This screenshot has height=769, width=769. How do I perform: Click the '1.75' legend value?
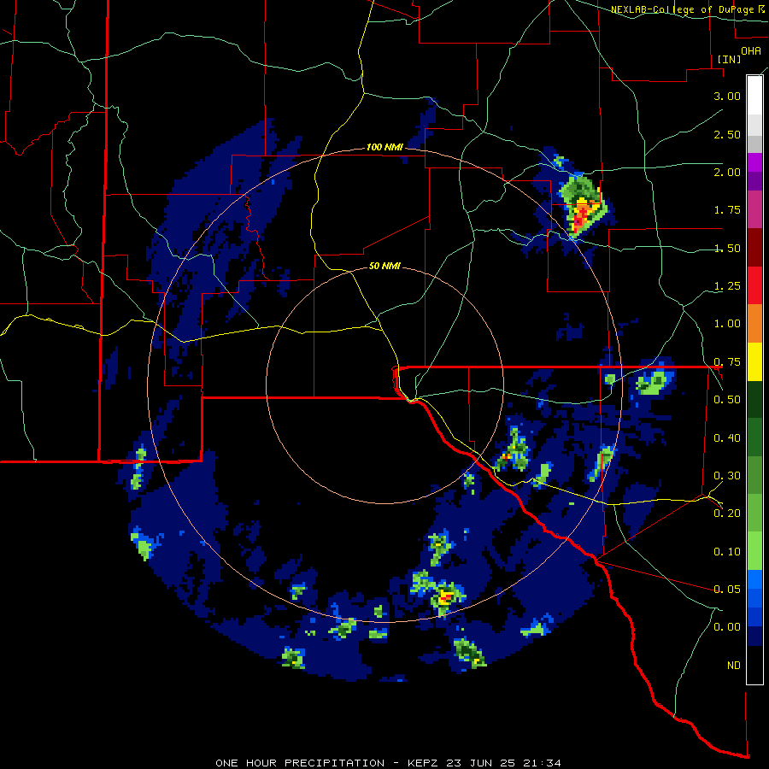(x=727, y=210)
